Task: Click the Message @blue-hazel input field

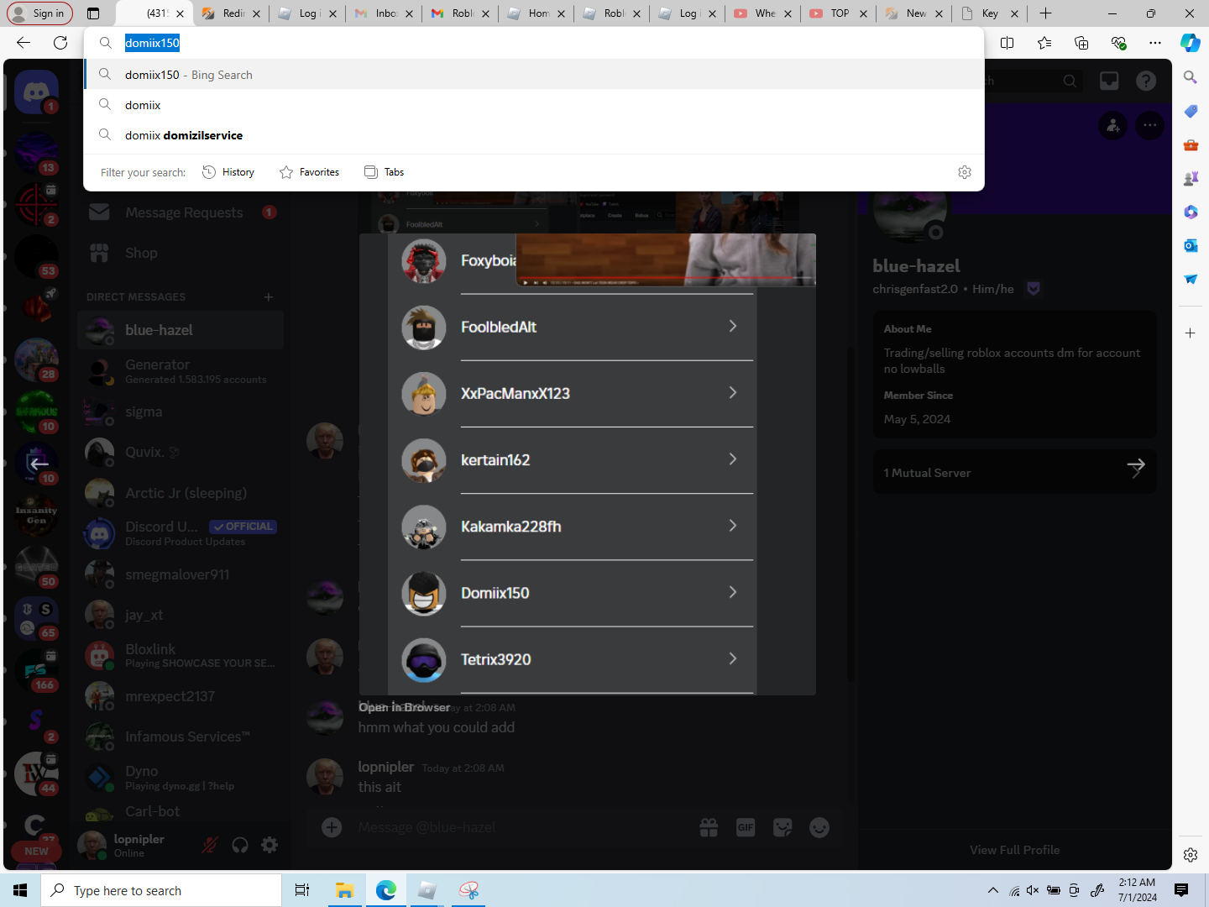Action: tap(521, 827)
